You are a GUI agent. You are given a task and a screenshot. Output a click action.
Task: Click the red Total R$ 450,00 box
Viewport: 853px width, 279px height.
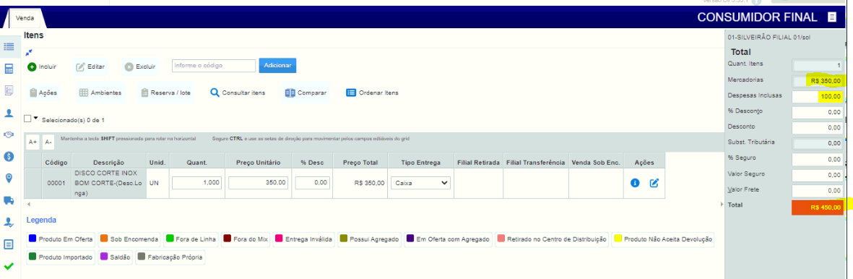[817, 207]
